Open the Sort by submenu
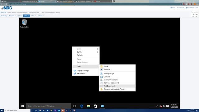This screenshot has height=112, width=199. pos(86,52)
